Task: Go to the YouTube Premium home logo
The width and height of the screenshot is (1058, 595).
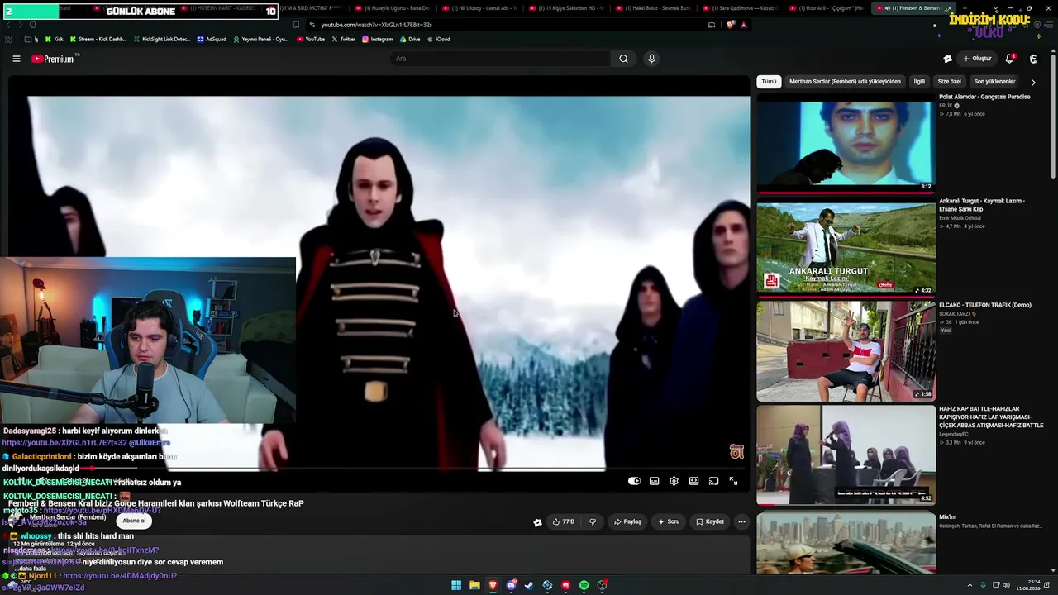Action: coord(55,59)
